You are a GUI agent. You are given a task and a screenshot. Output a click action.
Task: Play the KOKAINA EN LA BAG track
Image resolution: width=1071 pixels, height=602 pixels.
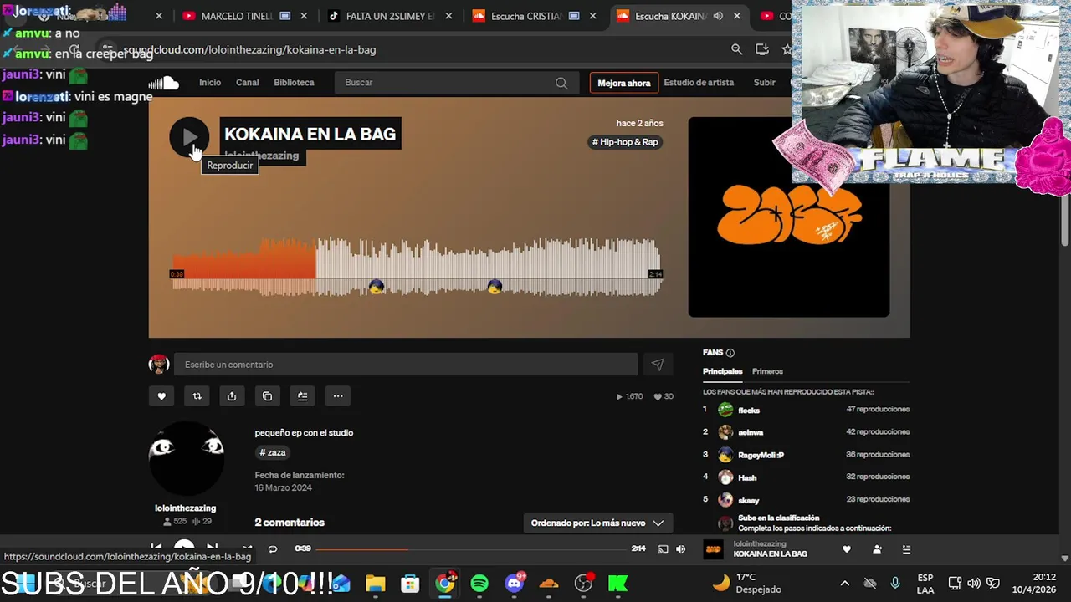pyautogui.click(x=189, y=137)
